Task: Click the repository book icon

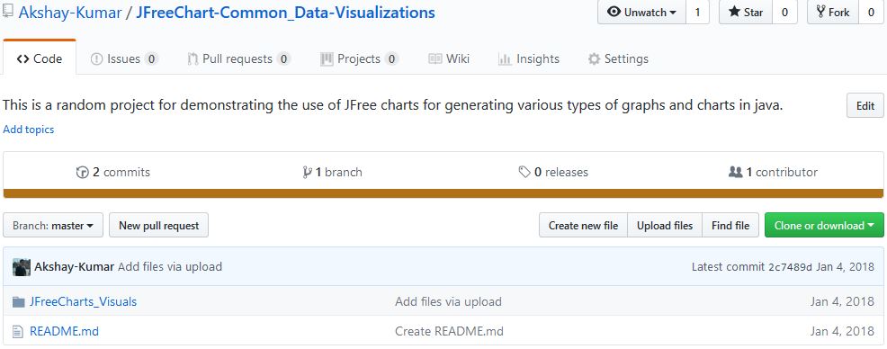Action: [x=8, y=12]
